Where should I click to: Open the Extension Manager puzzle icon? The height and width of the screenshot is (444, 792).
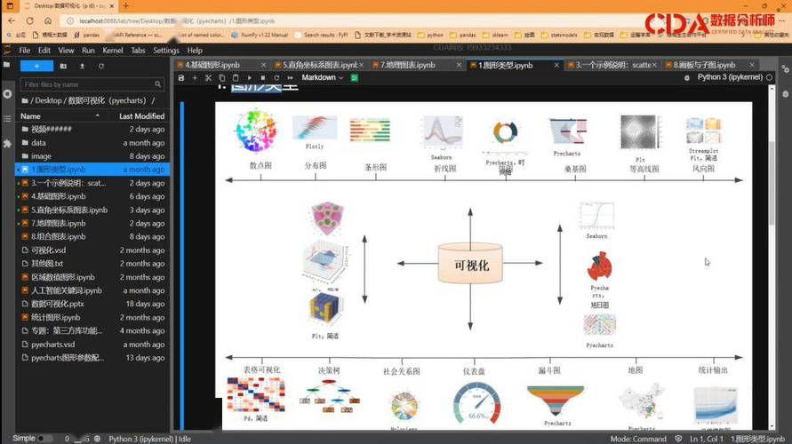pyautogui.click(x=7, y=144)
